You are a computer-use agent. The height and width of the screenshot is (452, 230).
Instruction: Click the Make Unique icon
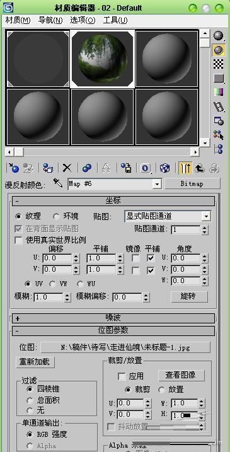click(x=106, y=168)
